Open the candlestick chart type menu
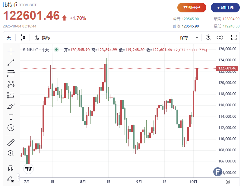Viewport: 241px width, 186px height. (23, 38)
